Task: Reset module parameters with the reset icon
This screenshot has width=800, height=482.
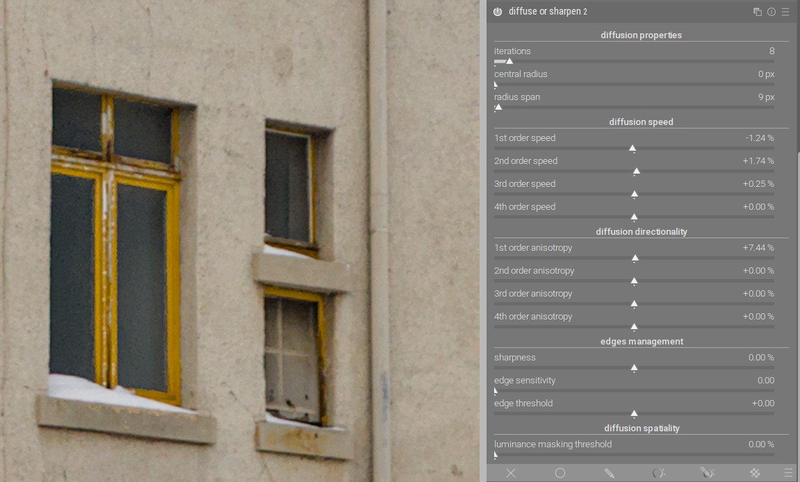Action: (x=772, y=12)
